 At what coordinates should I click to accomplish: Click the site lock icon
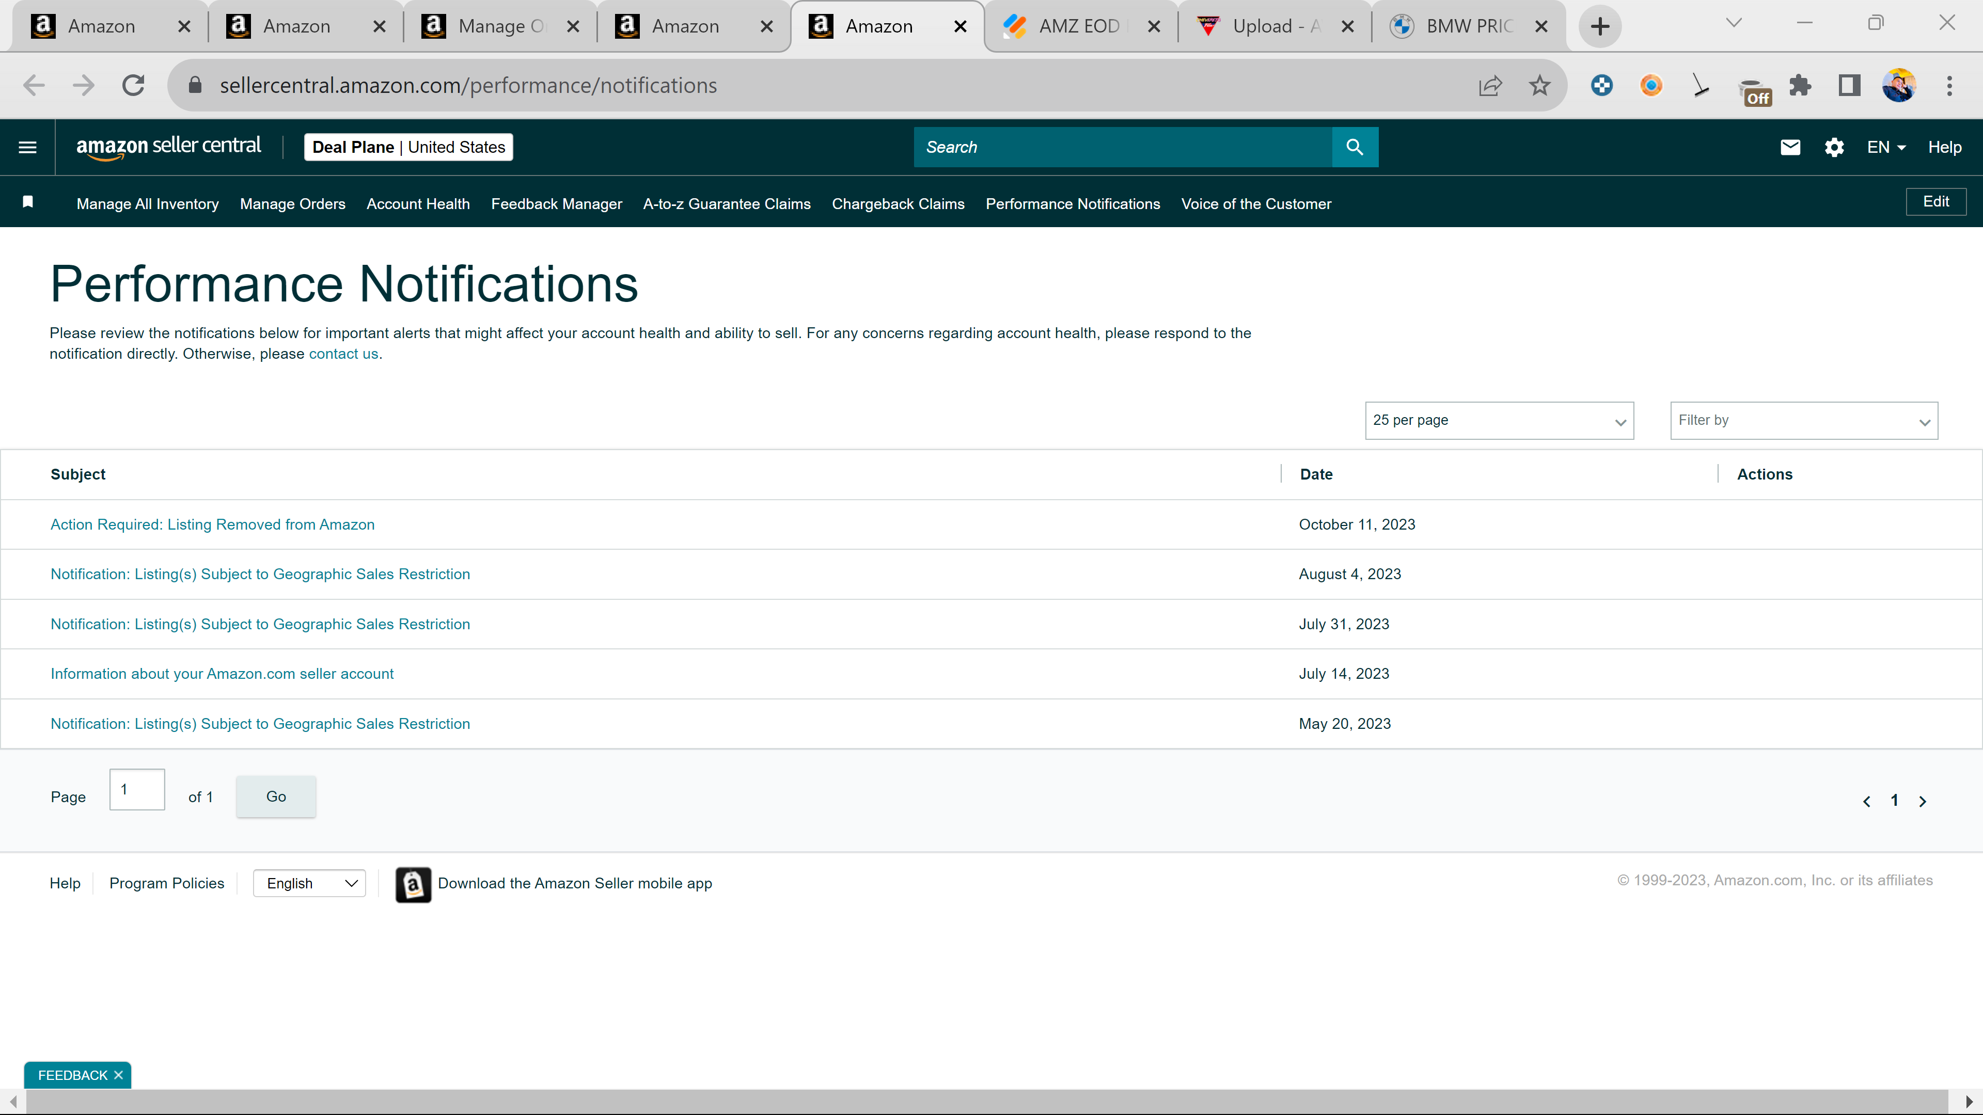coord(195,85)
